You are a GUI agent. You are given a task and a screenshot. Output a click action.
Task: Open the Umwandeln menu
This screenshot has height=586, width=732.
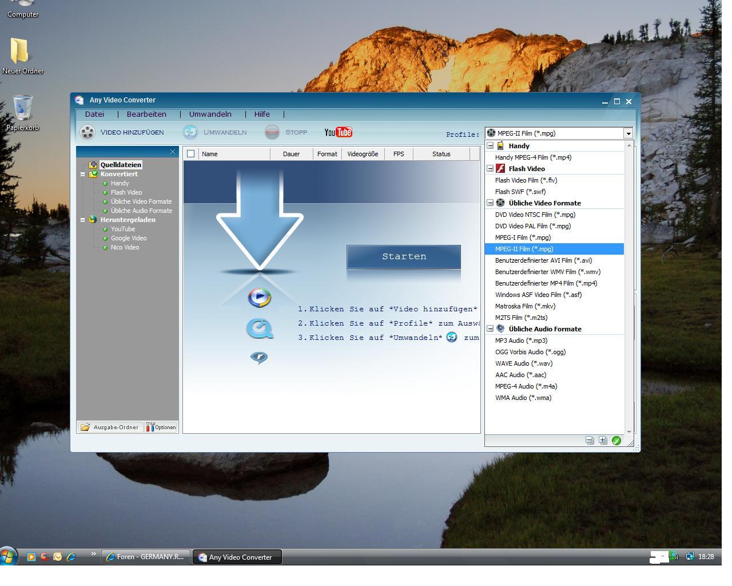(210, 114)
